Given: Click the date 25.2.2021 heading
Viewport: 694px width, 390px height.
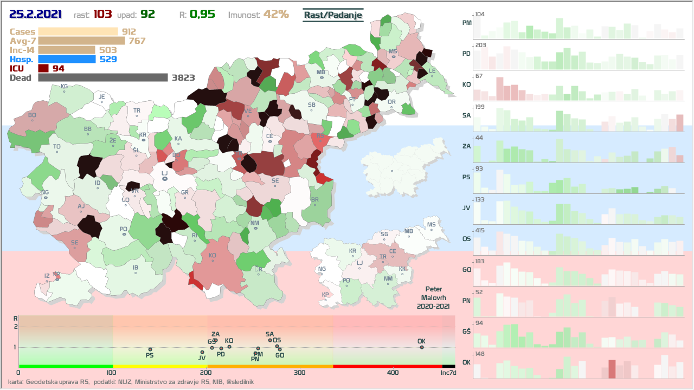Looking at the screenshot, I should click(x=36, y=14).
